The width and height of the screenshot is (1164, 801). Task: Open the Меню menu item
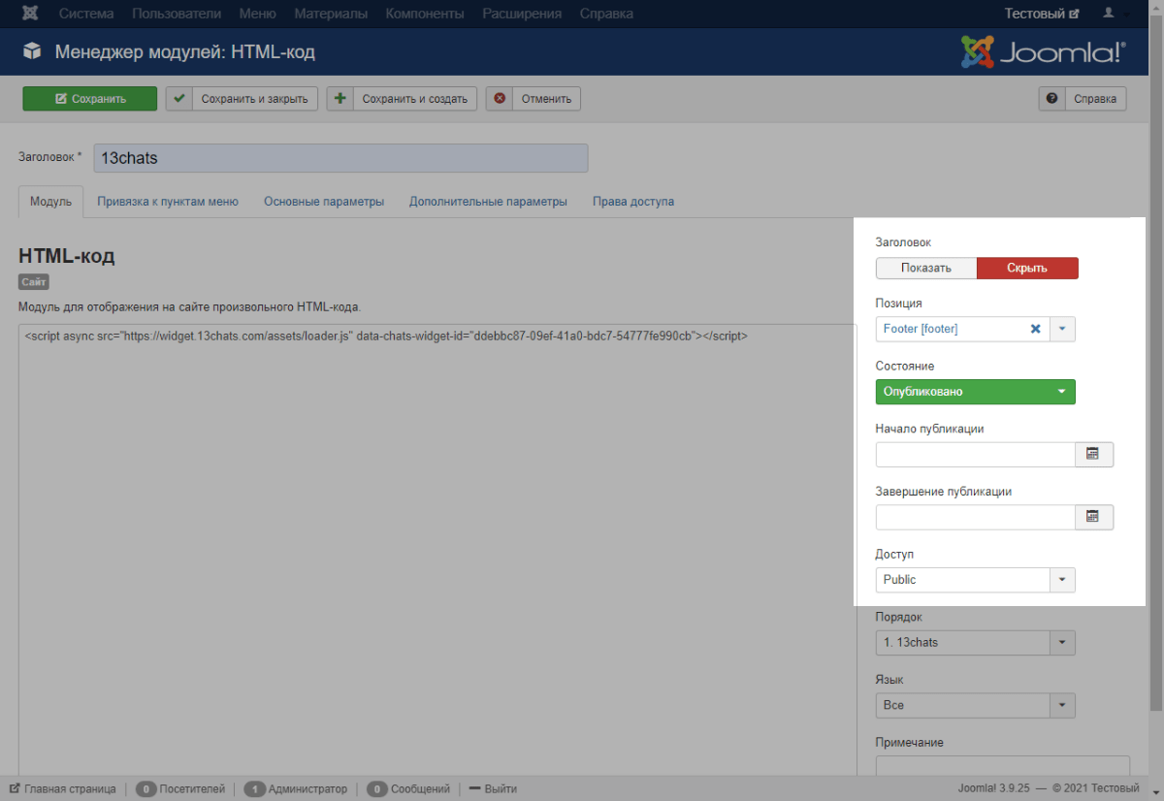[x=258, y=14]
